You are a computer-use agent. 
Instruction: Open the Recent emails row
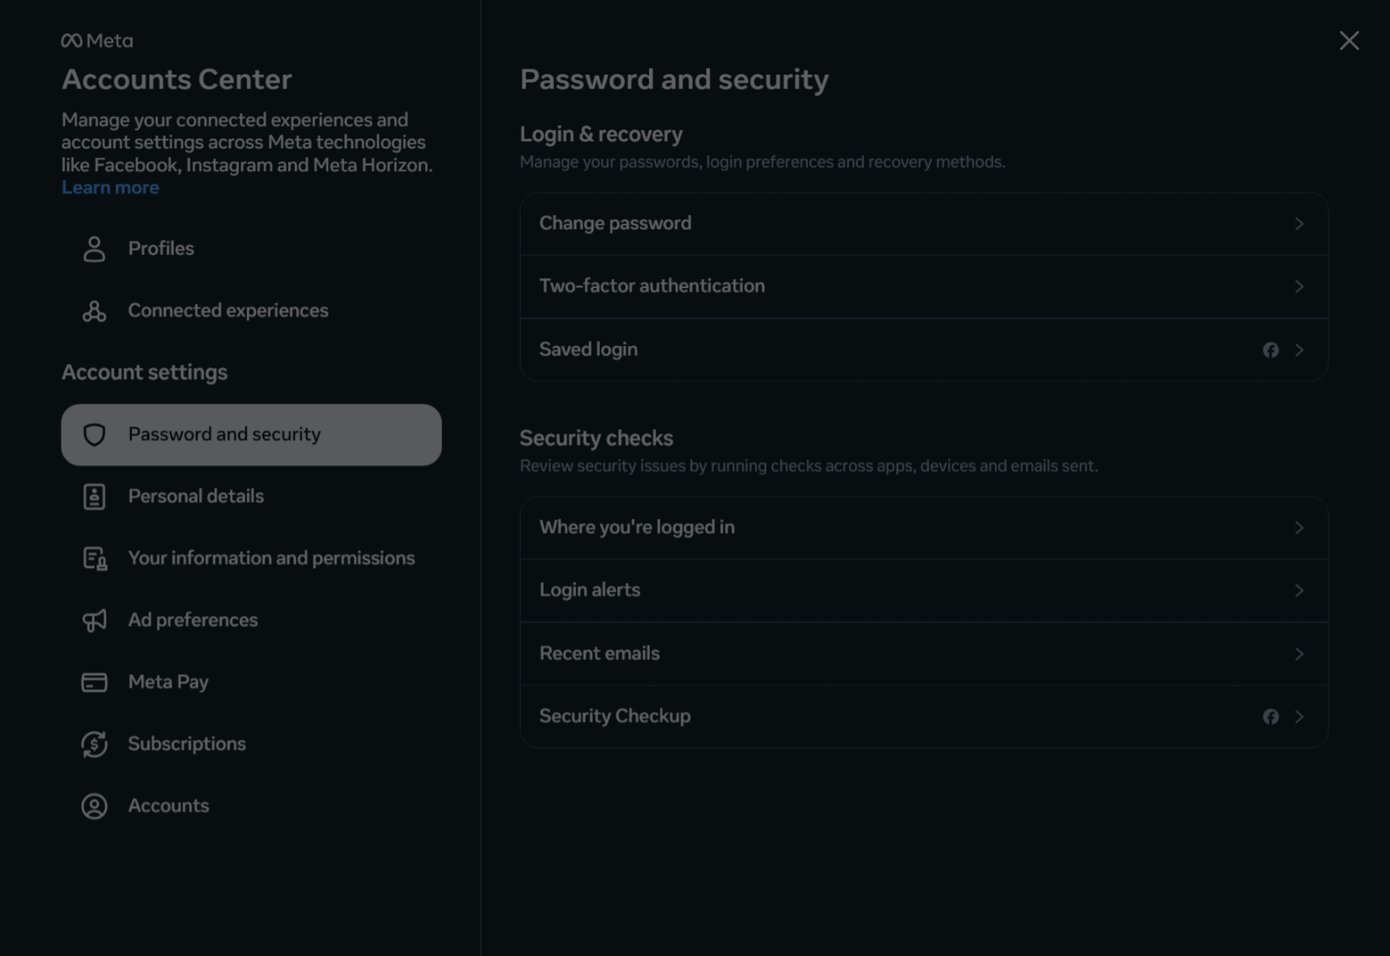924,654
